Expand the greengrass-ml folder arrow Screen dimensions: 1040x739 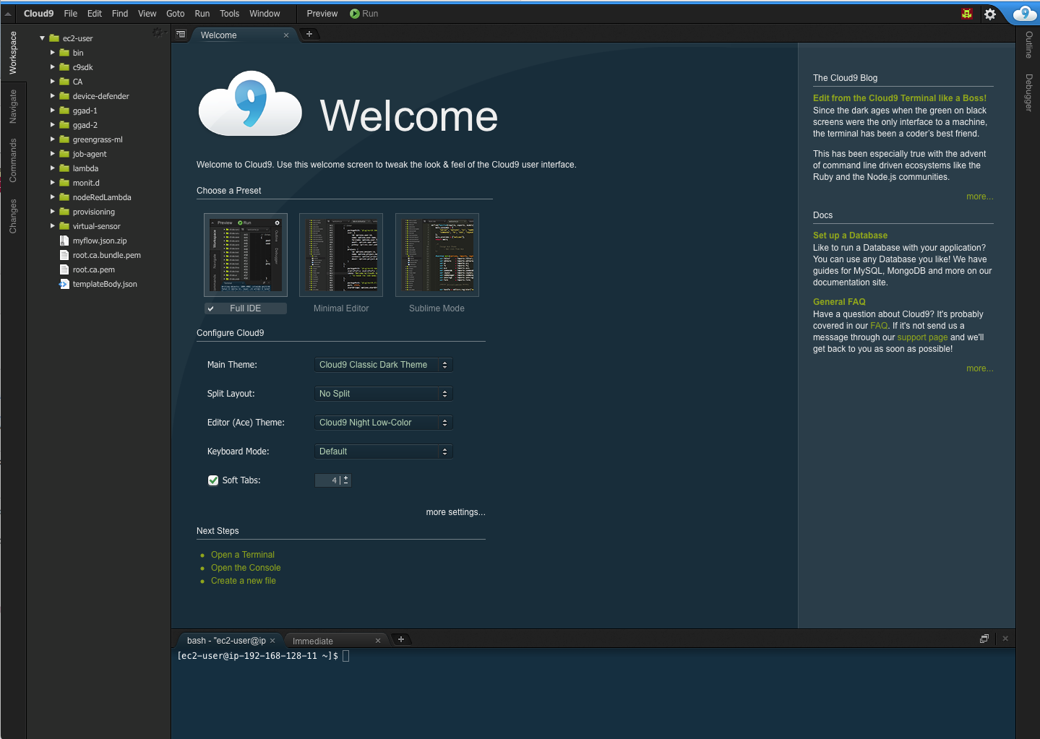click(x=52, y=139)
